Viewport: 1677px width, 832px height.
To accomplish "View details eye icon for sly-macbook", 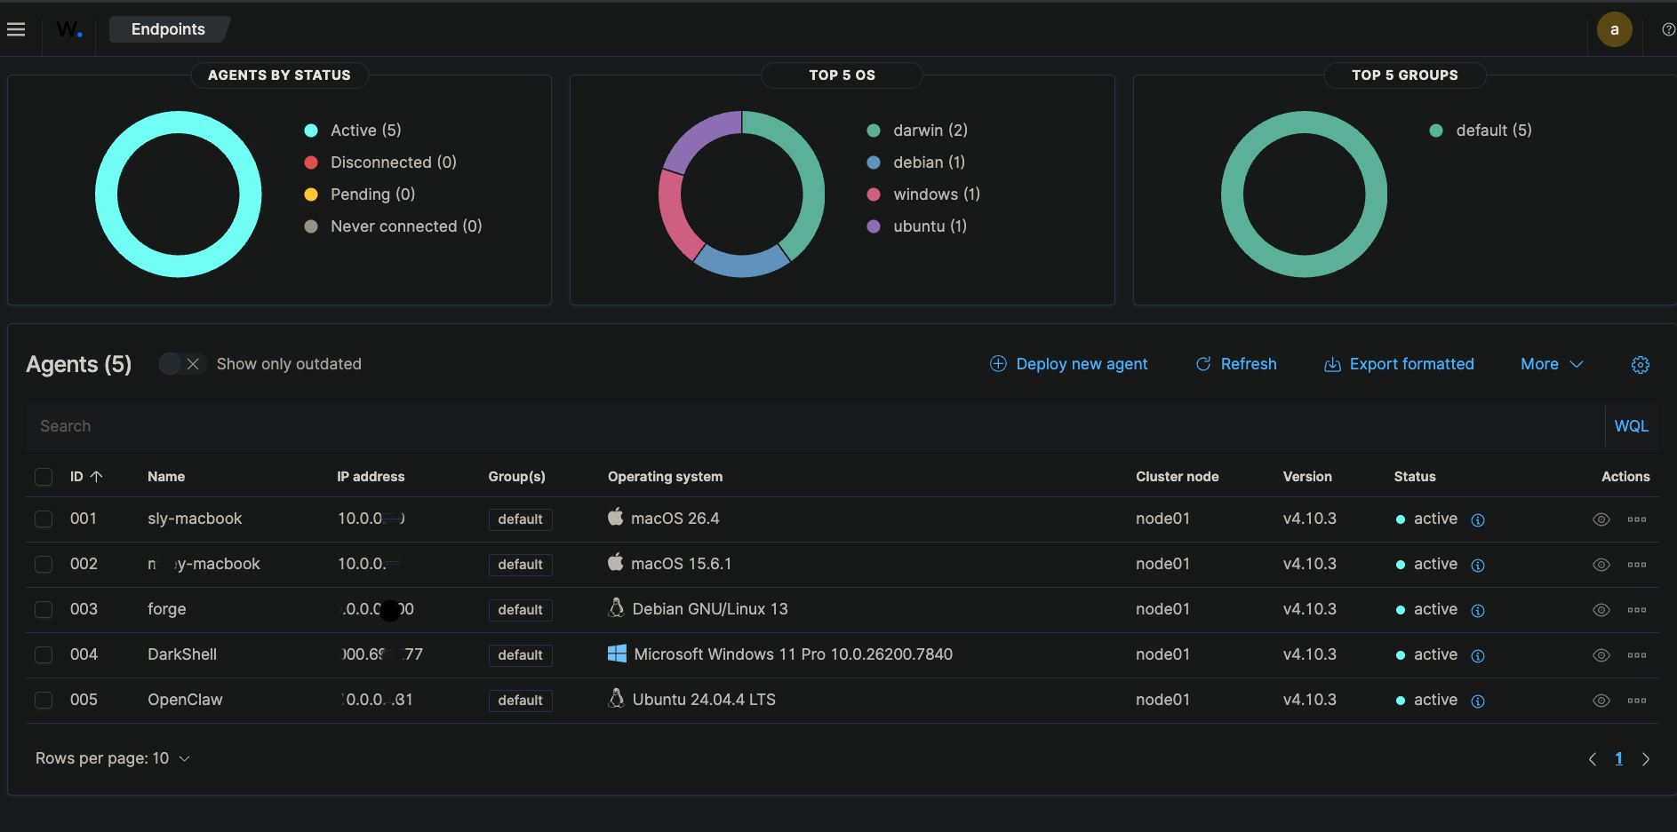I will click(1601, 519).
